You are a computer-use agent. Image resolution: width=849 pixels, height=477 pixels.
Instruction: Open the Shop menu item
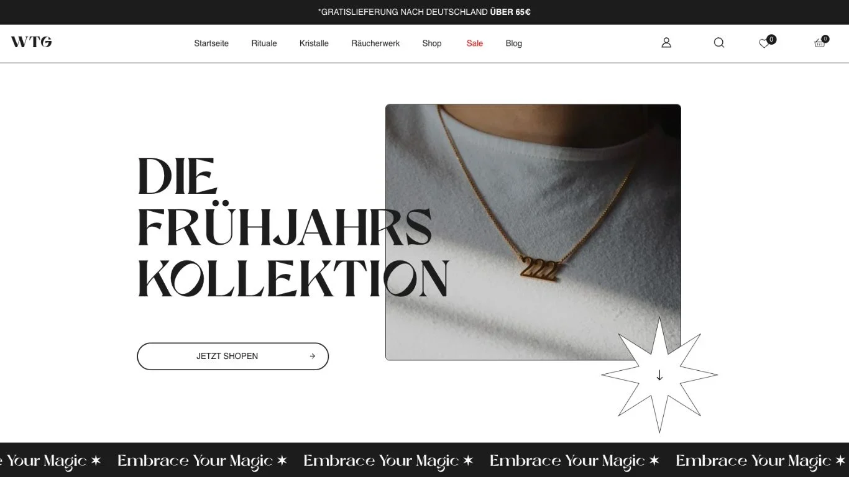432,43
